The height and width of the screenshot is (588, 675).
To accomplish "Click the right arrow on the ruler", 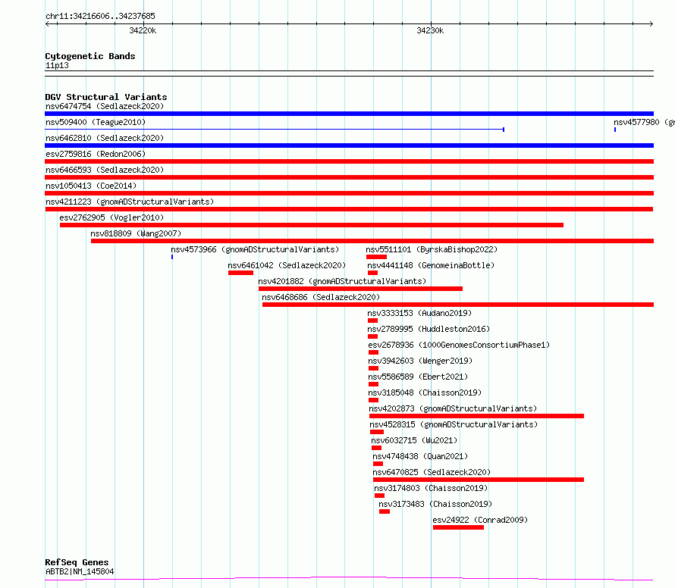I will click(x=651, y=23).
